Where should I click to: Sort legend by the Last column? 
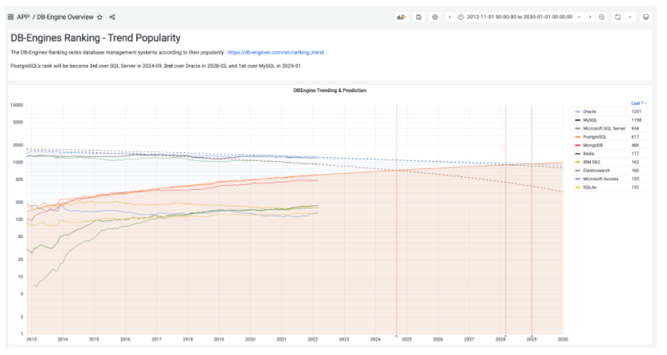pyautogui.click(x=638, y=103)
